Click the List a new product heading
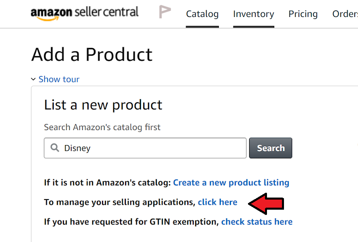 click(x=103, y=105)
